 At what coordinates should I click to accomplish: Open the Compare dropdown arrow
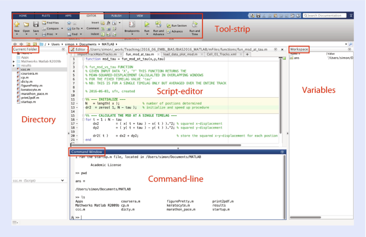tap(62, 28)
